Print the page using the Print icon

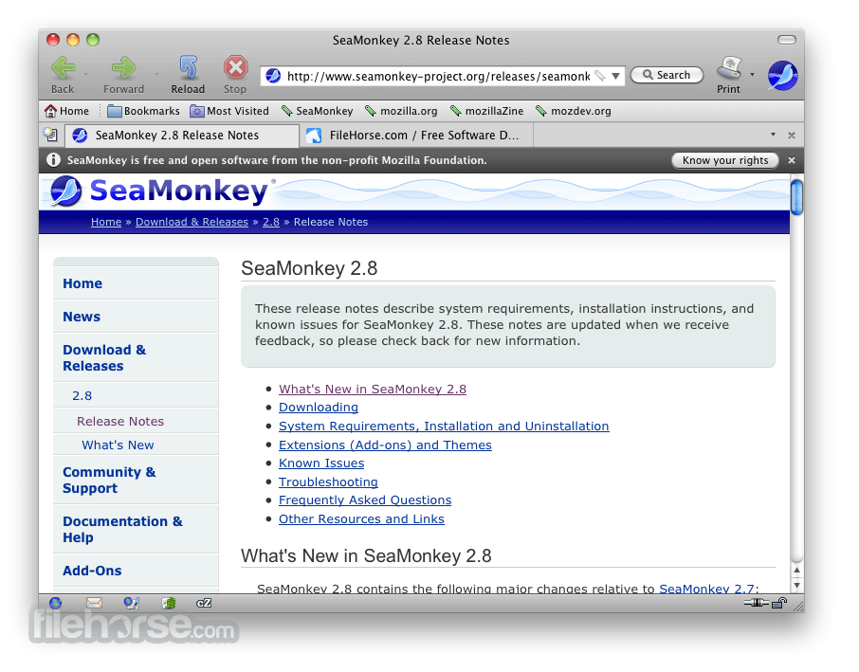tap(729, 68)
